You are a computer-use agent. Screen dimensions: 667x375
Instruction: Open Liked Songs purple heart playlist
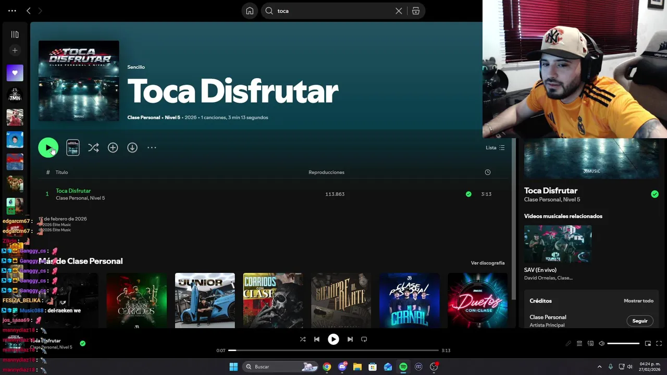15,73
